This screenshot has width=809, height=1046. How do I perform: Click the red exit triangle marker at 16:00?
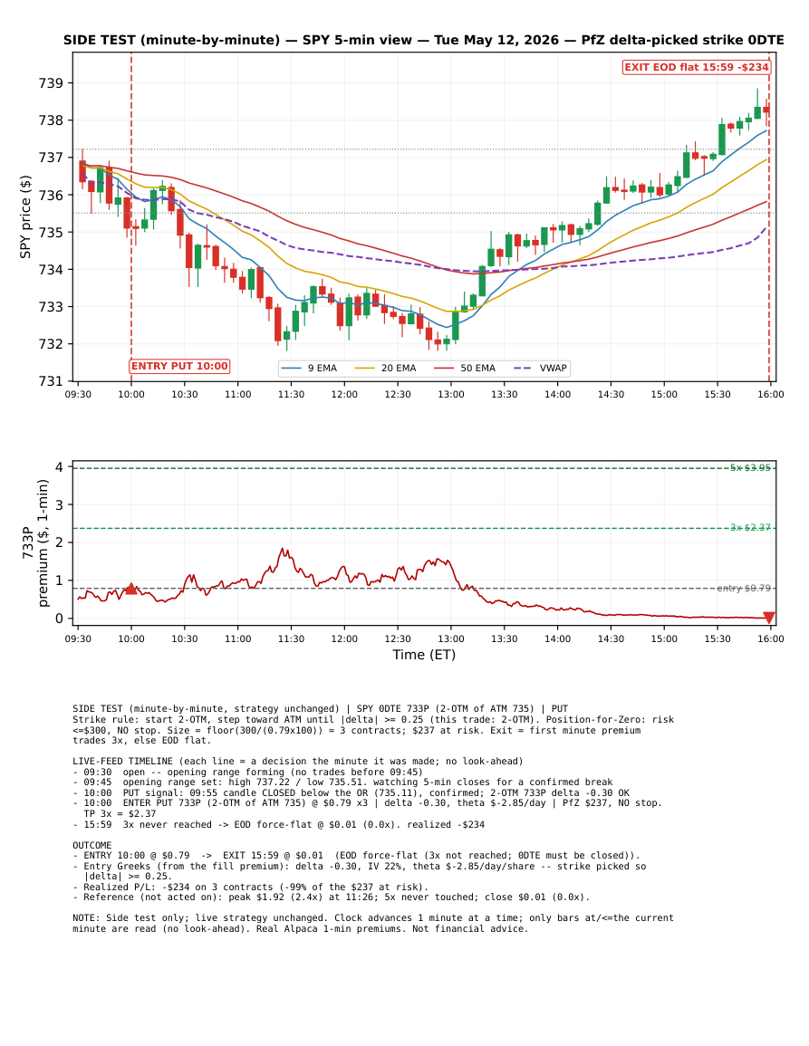tap(769, 618)
